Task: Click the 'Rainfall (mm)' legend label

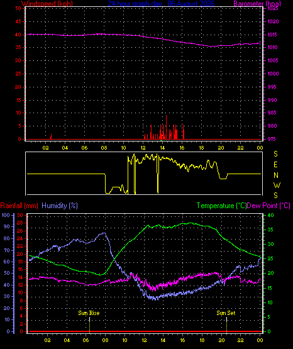Action: [x=19, y=206]
